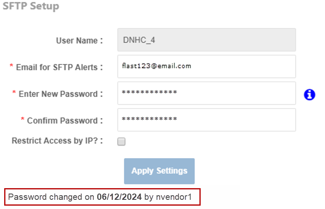
Task: Click the red asterisk beside Confirm Password
Action: pyautogui.click(x=23, y=120)
